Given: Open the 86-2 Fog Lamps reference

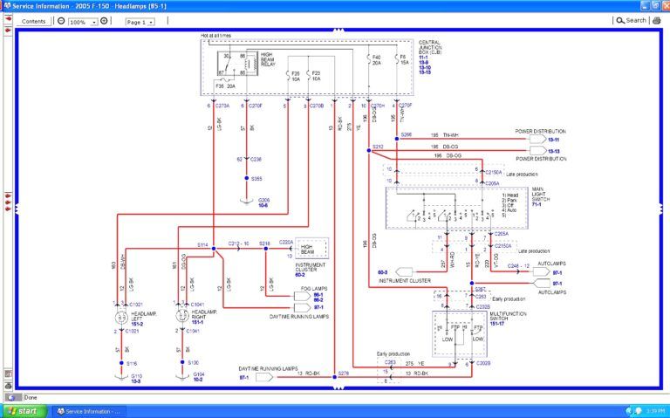Looking at the screenshot, I should (318, 300).
